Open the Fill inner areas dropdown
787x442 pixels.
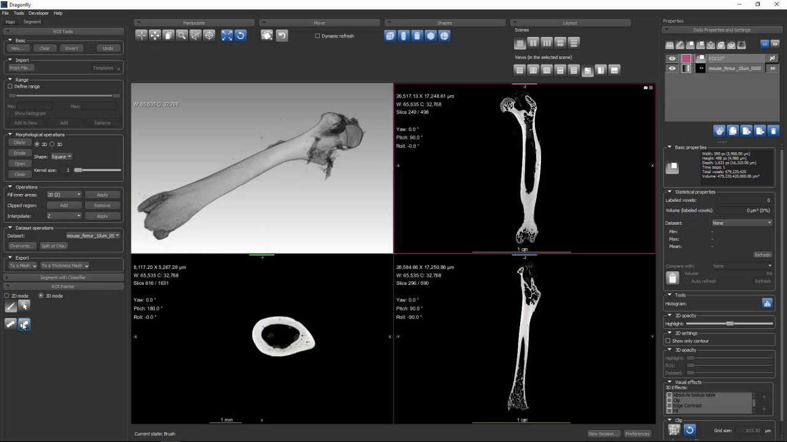click(x=64, y=195)
